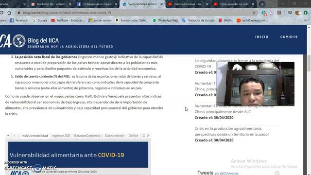
Task: Click the webcam video overlay
Action: pos(255,84)
